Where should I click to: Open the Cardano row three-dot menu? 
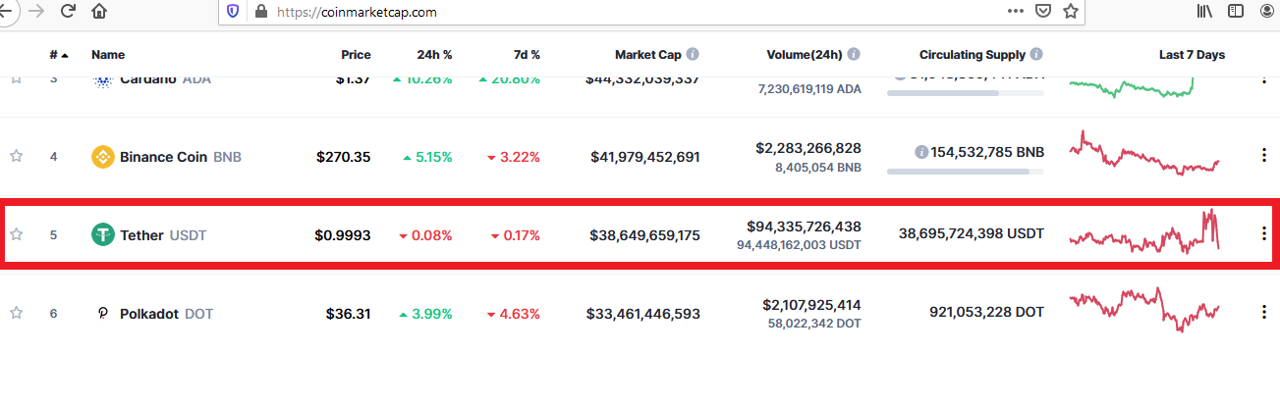pos(1263,80)
